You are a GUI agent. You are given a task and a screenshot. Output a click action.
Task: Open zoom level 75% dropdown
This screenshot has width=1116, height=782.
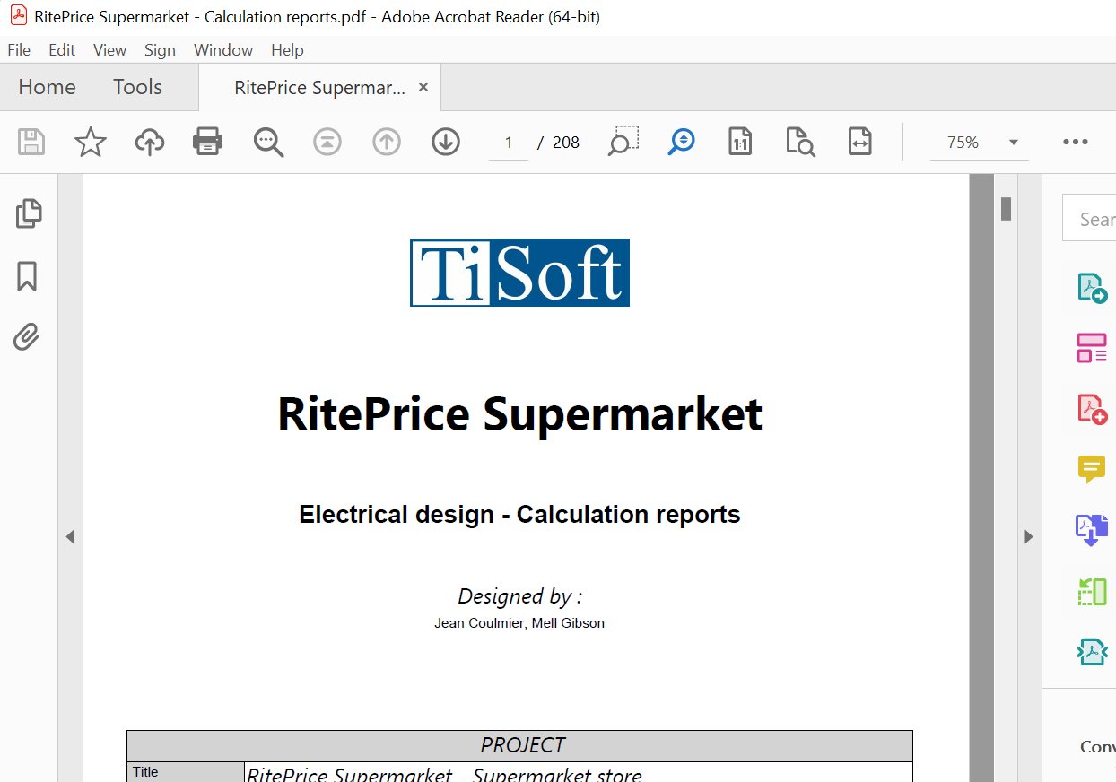tap(1013, 143)
